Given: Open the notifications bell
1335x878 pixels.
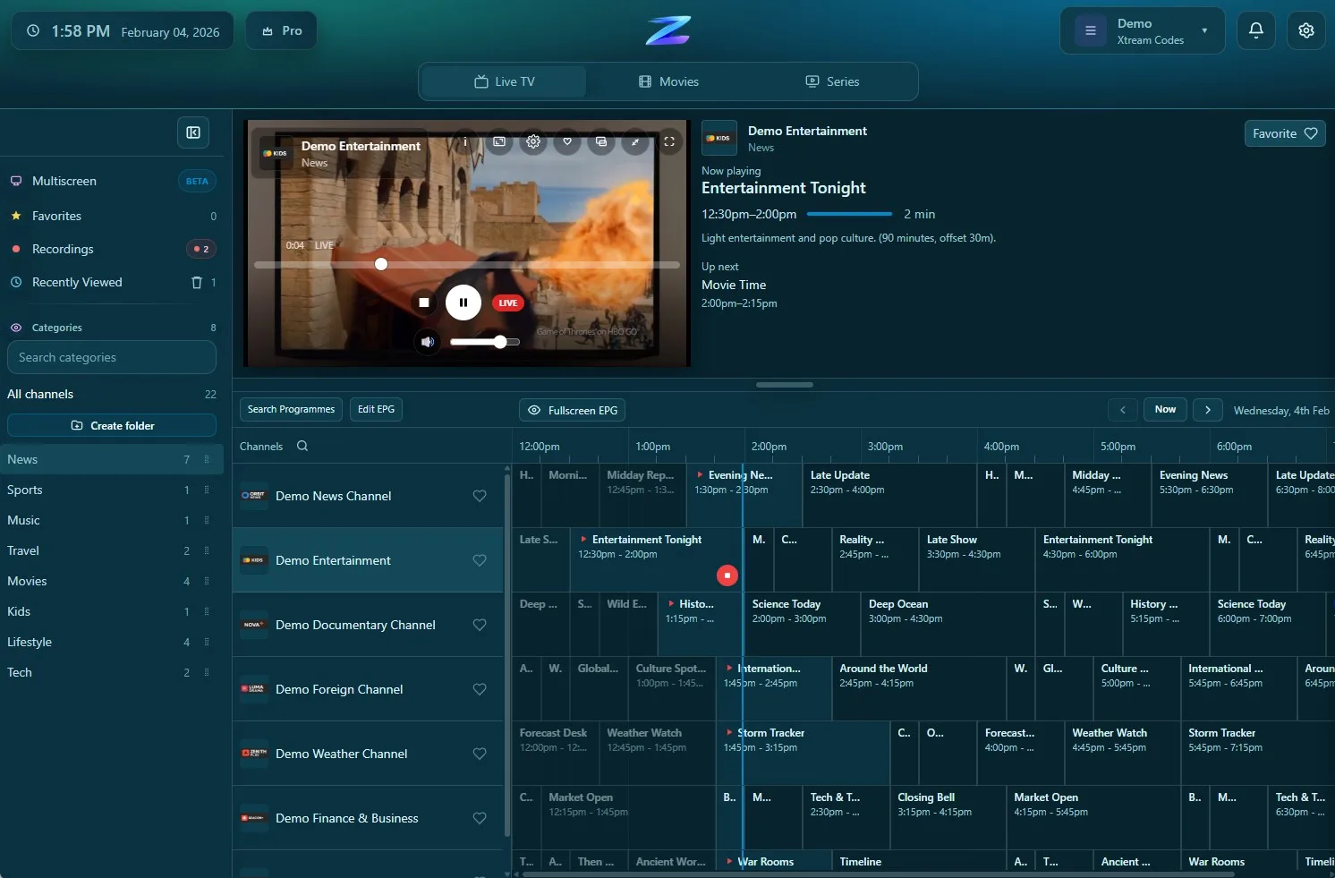Looking at the screenshot, I should tap(1256, 30).
